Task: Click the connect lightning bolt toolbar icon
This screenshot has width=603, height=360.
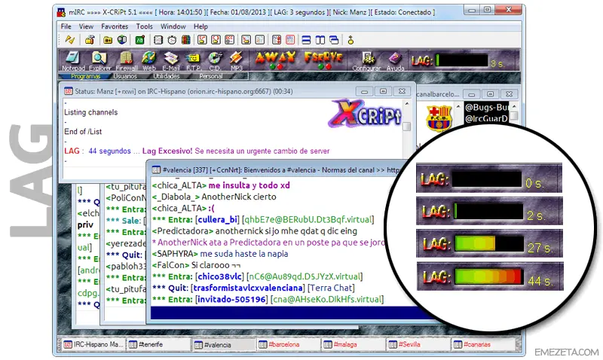Action: [x=69, y=40]
